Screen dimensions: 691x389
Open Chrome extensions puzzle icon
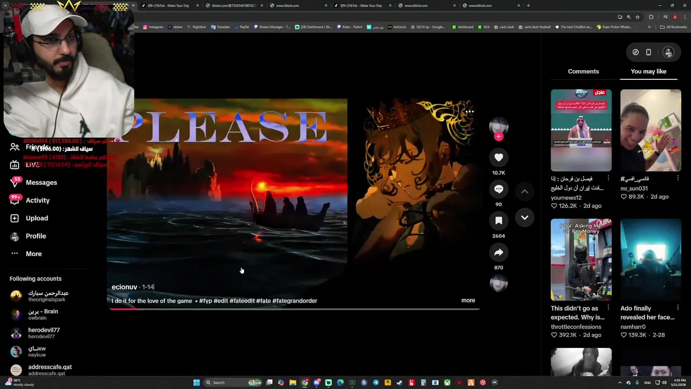(651, 17)
